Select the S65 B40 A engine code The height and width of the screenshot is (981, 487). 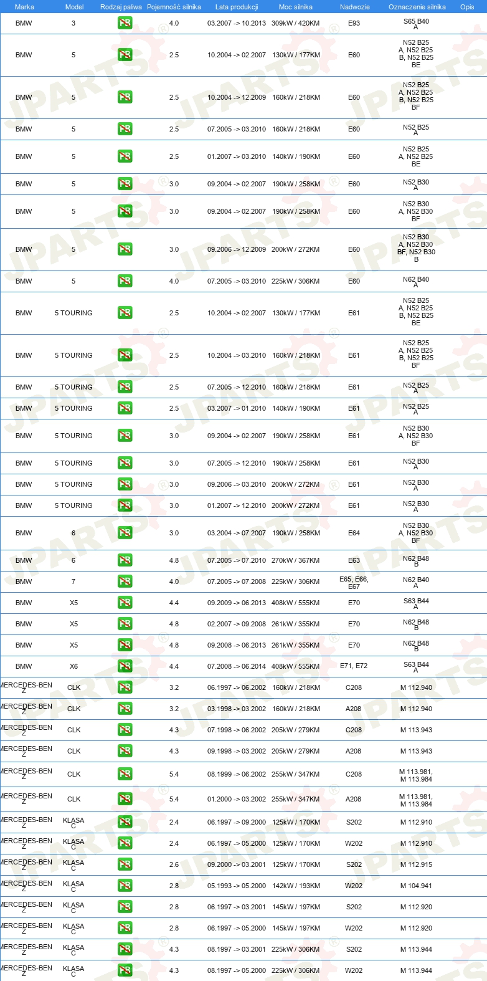point(416,24)
